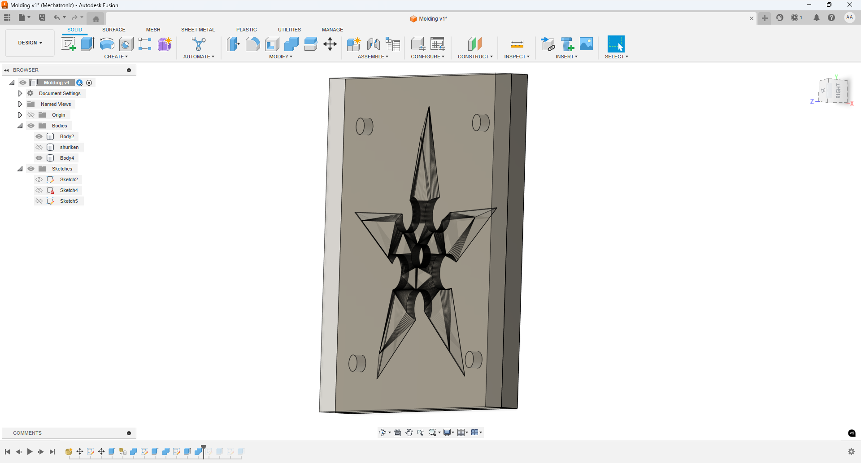
Task: Switch to the MESH tab
Action: tap(153, 30)
